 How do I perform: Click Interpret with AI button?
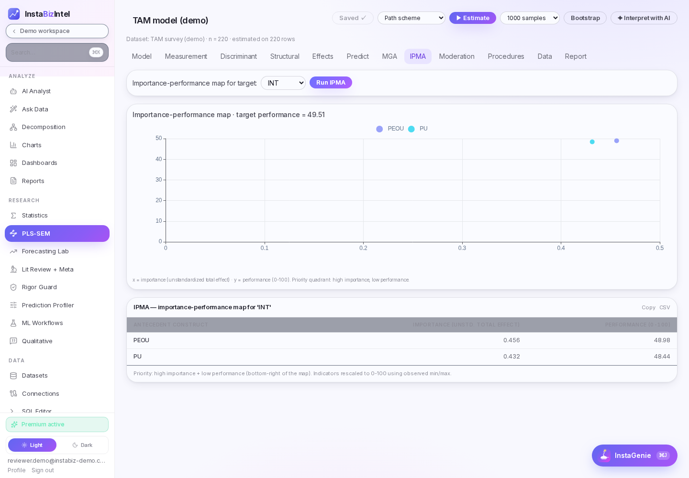click(x=644, y=18)
